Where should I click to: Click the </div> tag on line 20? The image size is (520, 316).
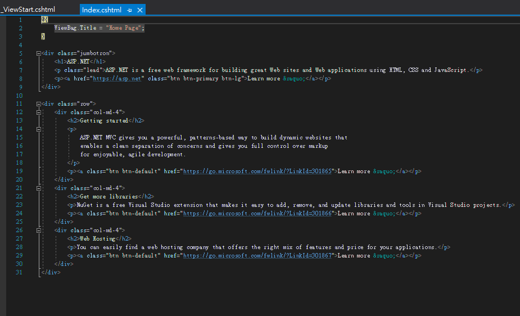(x=64, y=180)
